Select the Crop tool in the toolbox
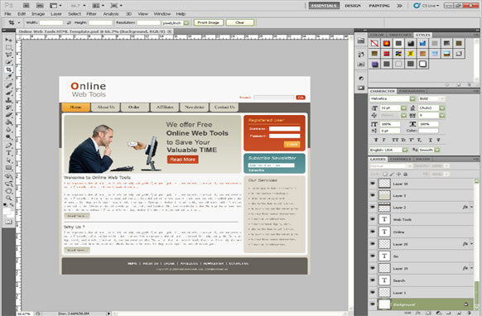The width and height of the screenshot is (482, 316). click(8, 69)
